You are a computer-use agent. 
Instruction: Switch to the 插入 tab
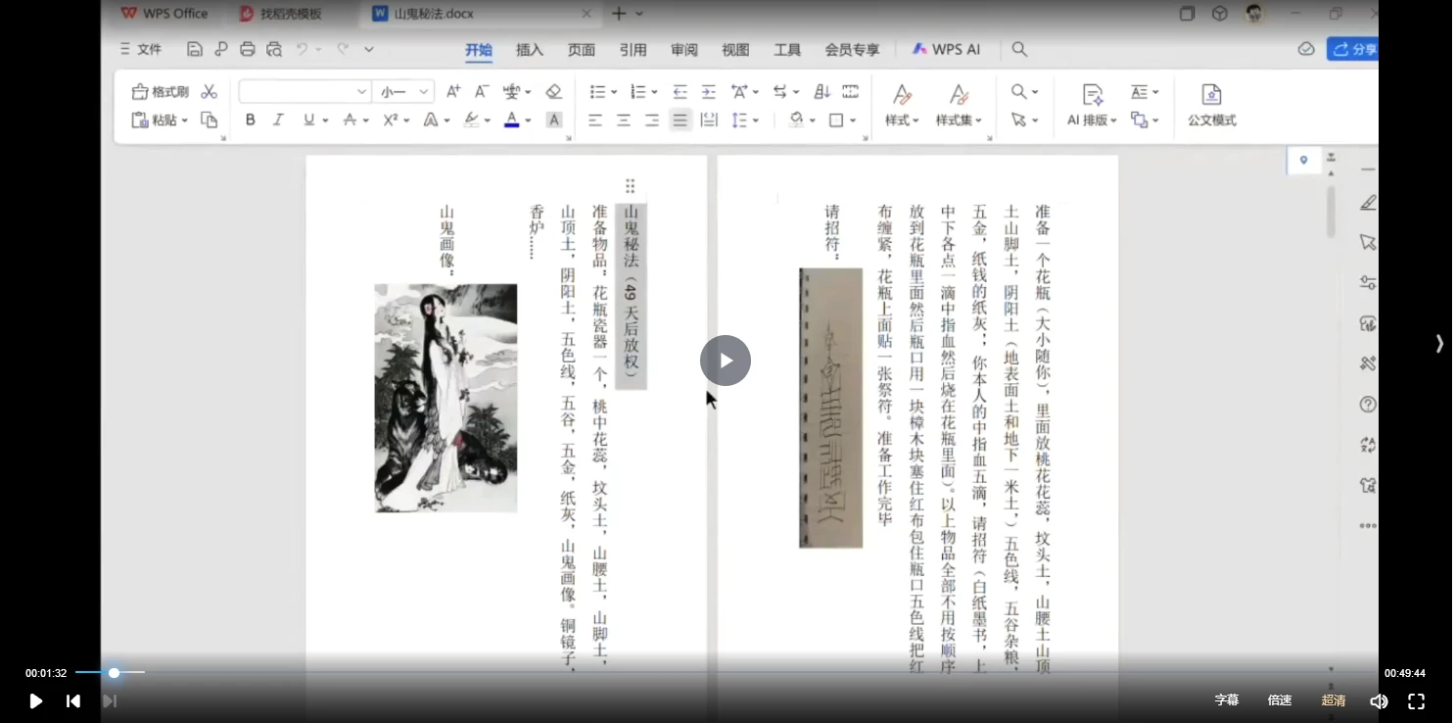(530, 49)
